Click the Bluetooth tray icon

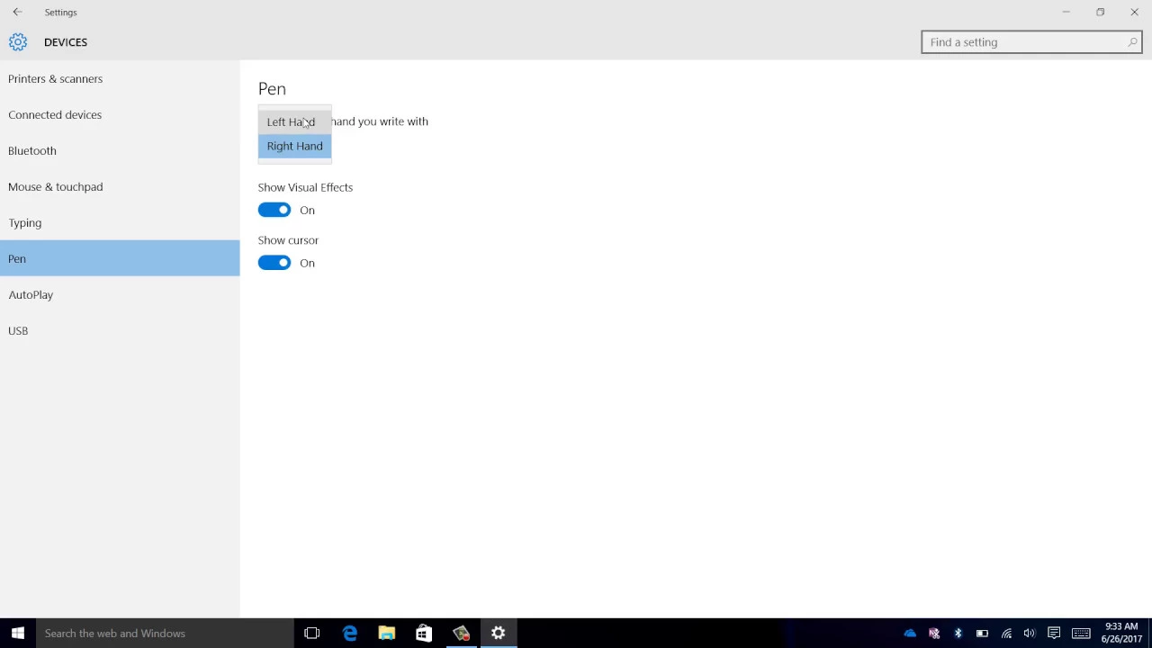pos(958,634)
